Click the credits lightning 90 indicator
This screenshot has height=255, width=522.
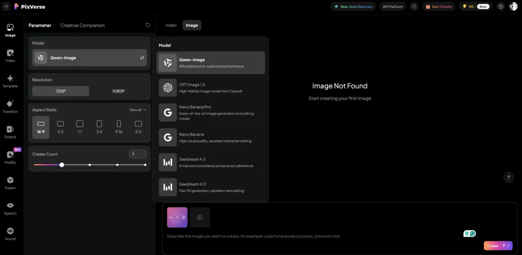[x=467, y=6]
